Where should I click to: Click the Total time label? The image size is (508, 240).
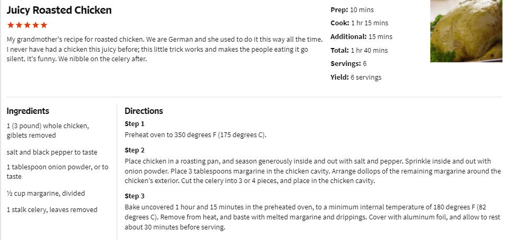tap(340, 50)
